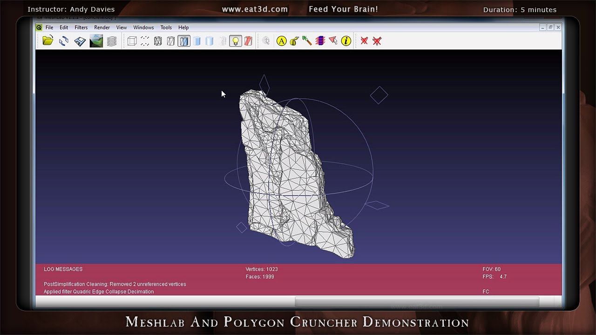Click the MeshLab app icon beside File
This screenshot has height=335, width=596.
[x=39, y=27]
